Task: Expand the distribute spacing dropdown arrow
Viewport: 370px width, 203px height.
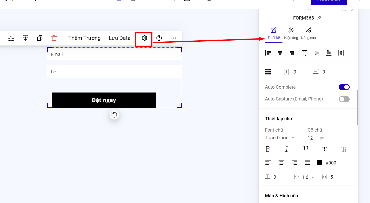Action: (346, 53)
